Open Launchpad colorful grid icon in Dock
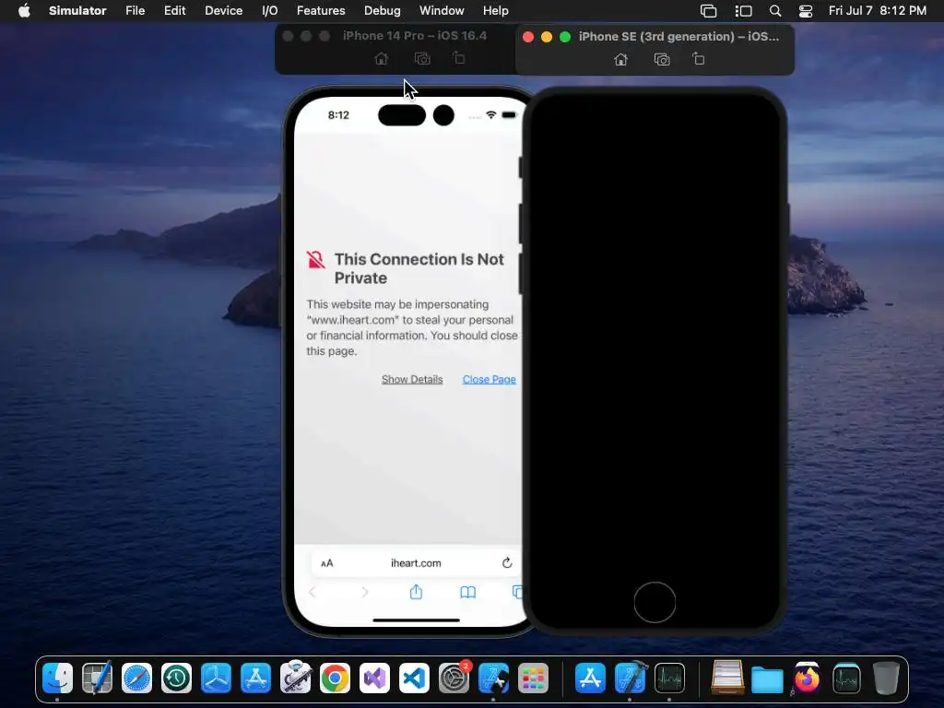 tap(533, 678)
